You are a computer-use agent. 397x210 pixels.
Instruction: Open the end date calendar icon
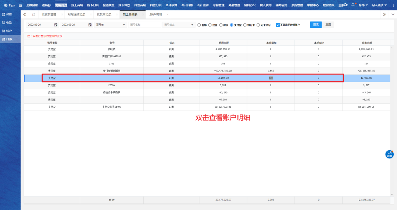90,25
